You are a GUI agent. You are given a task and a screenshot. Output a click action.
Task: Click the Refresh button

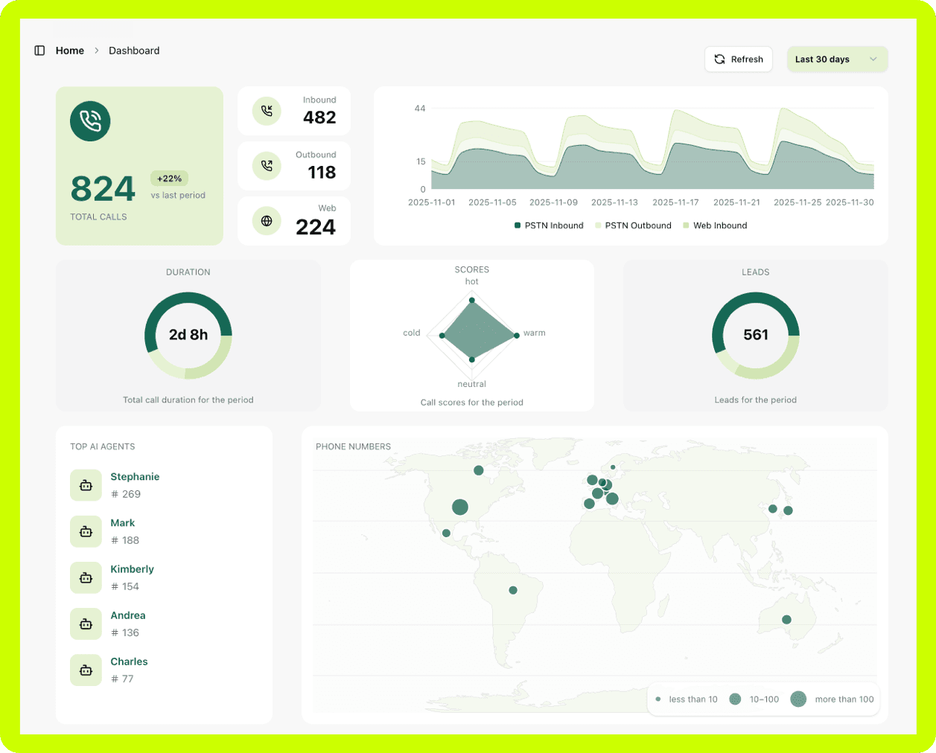(739, 60)
